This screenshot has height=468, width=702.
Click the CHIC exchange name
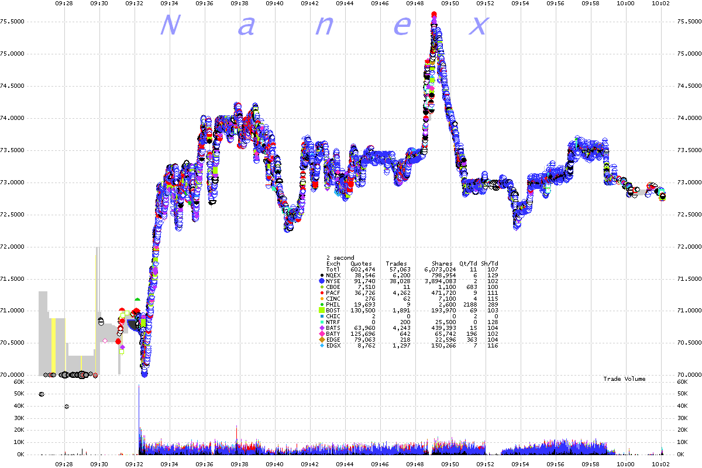pos(333,316)
